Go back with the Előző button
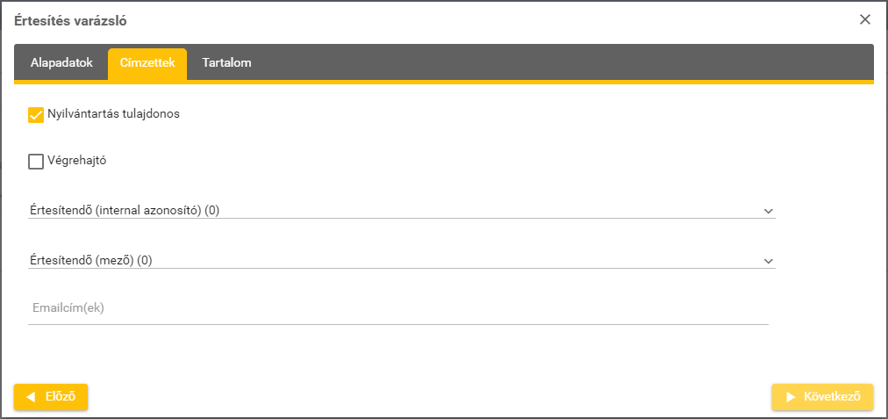Image resolution: width=888 pixels, height=419 pixels. pyautogui.click(x=51, y=397)
